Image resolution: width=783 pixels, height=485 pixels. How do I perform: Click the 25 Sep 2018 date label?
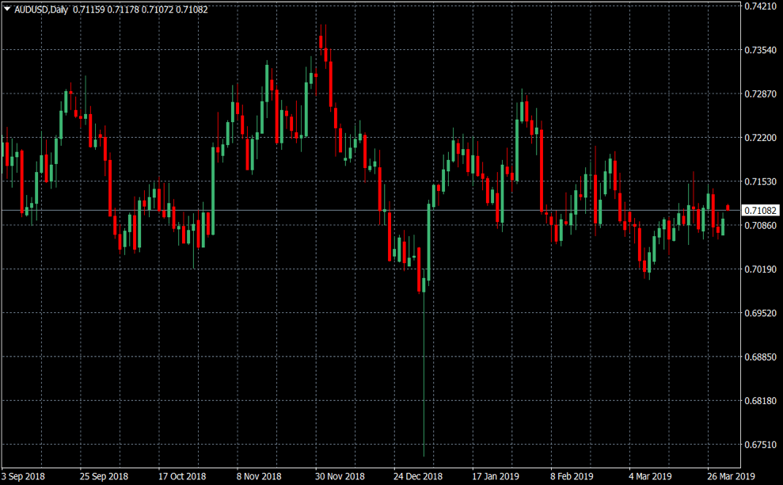coord(104,476)
